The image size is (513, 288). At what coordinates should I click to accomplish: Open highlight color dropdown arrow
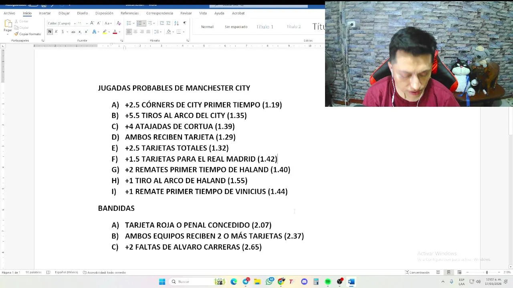[x=109, y=32]
